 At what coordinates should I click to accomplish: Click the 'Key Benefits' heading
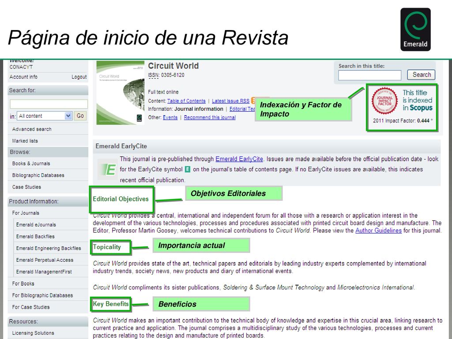111,304
